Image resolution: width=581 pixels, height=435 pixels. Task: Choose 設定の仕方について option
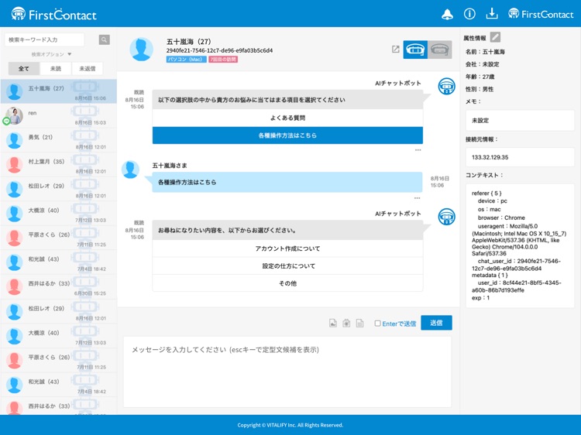click(x=287, y=265)
